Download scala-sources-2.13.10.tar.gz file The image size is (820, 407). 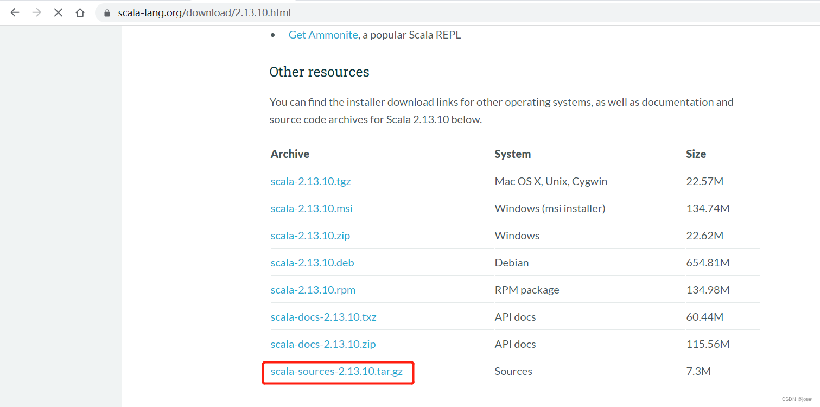click(337, 372)
